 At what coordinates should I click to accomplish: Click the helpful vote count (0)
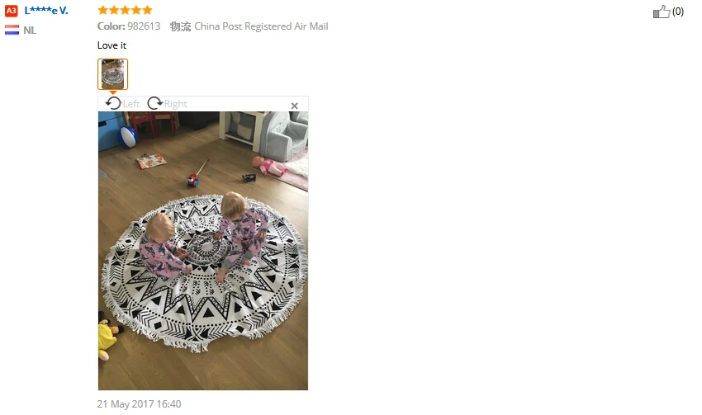(x=678, y=12)
